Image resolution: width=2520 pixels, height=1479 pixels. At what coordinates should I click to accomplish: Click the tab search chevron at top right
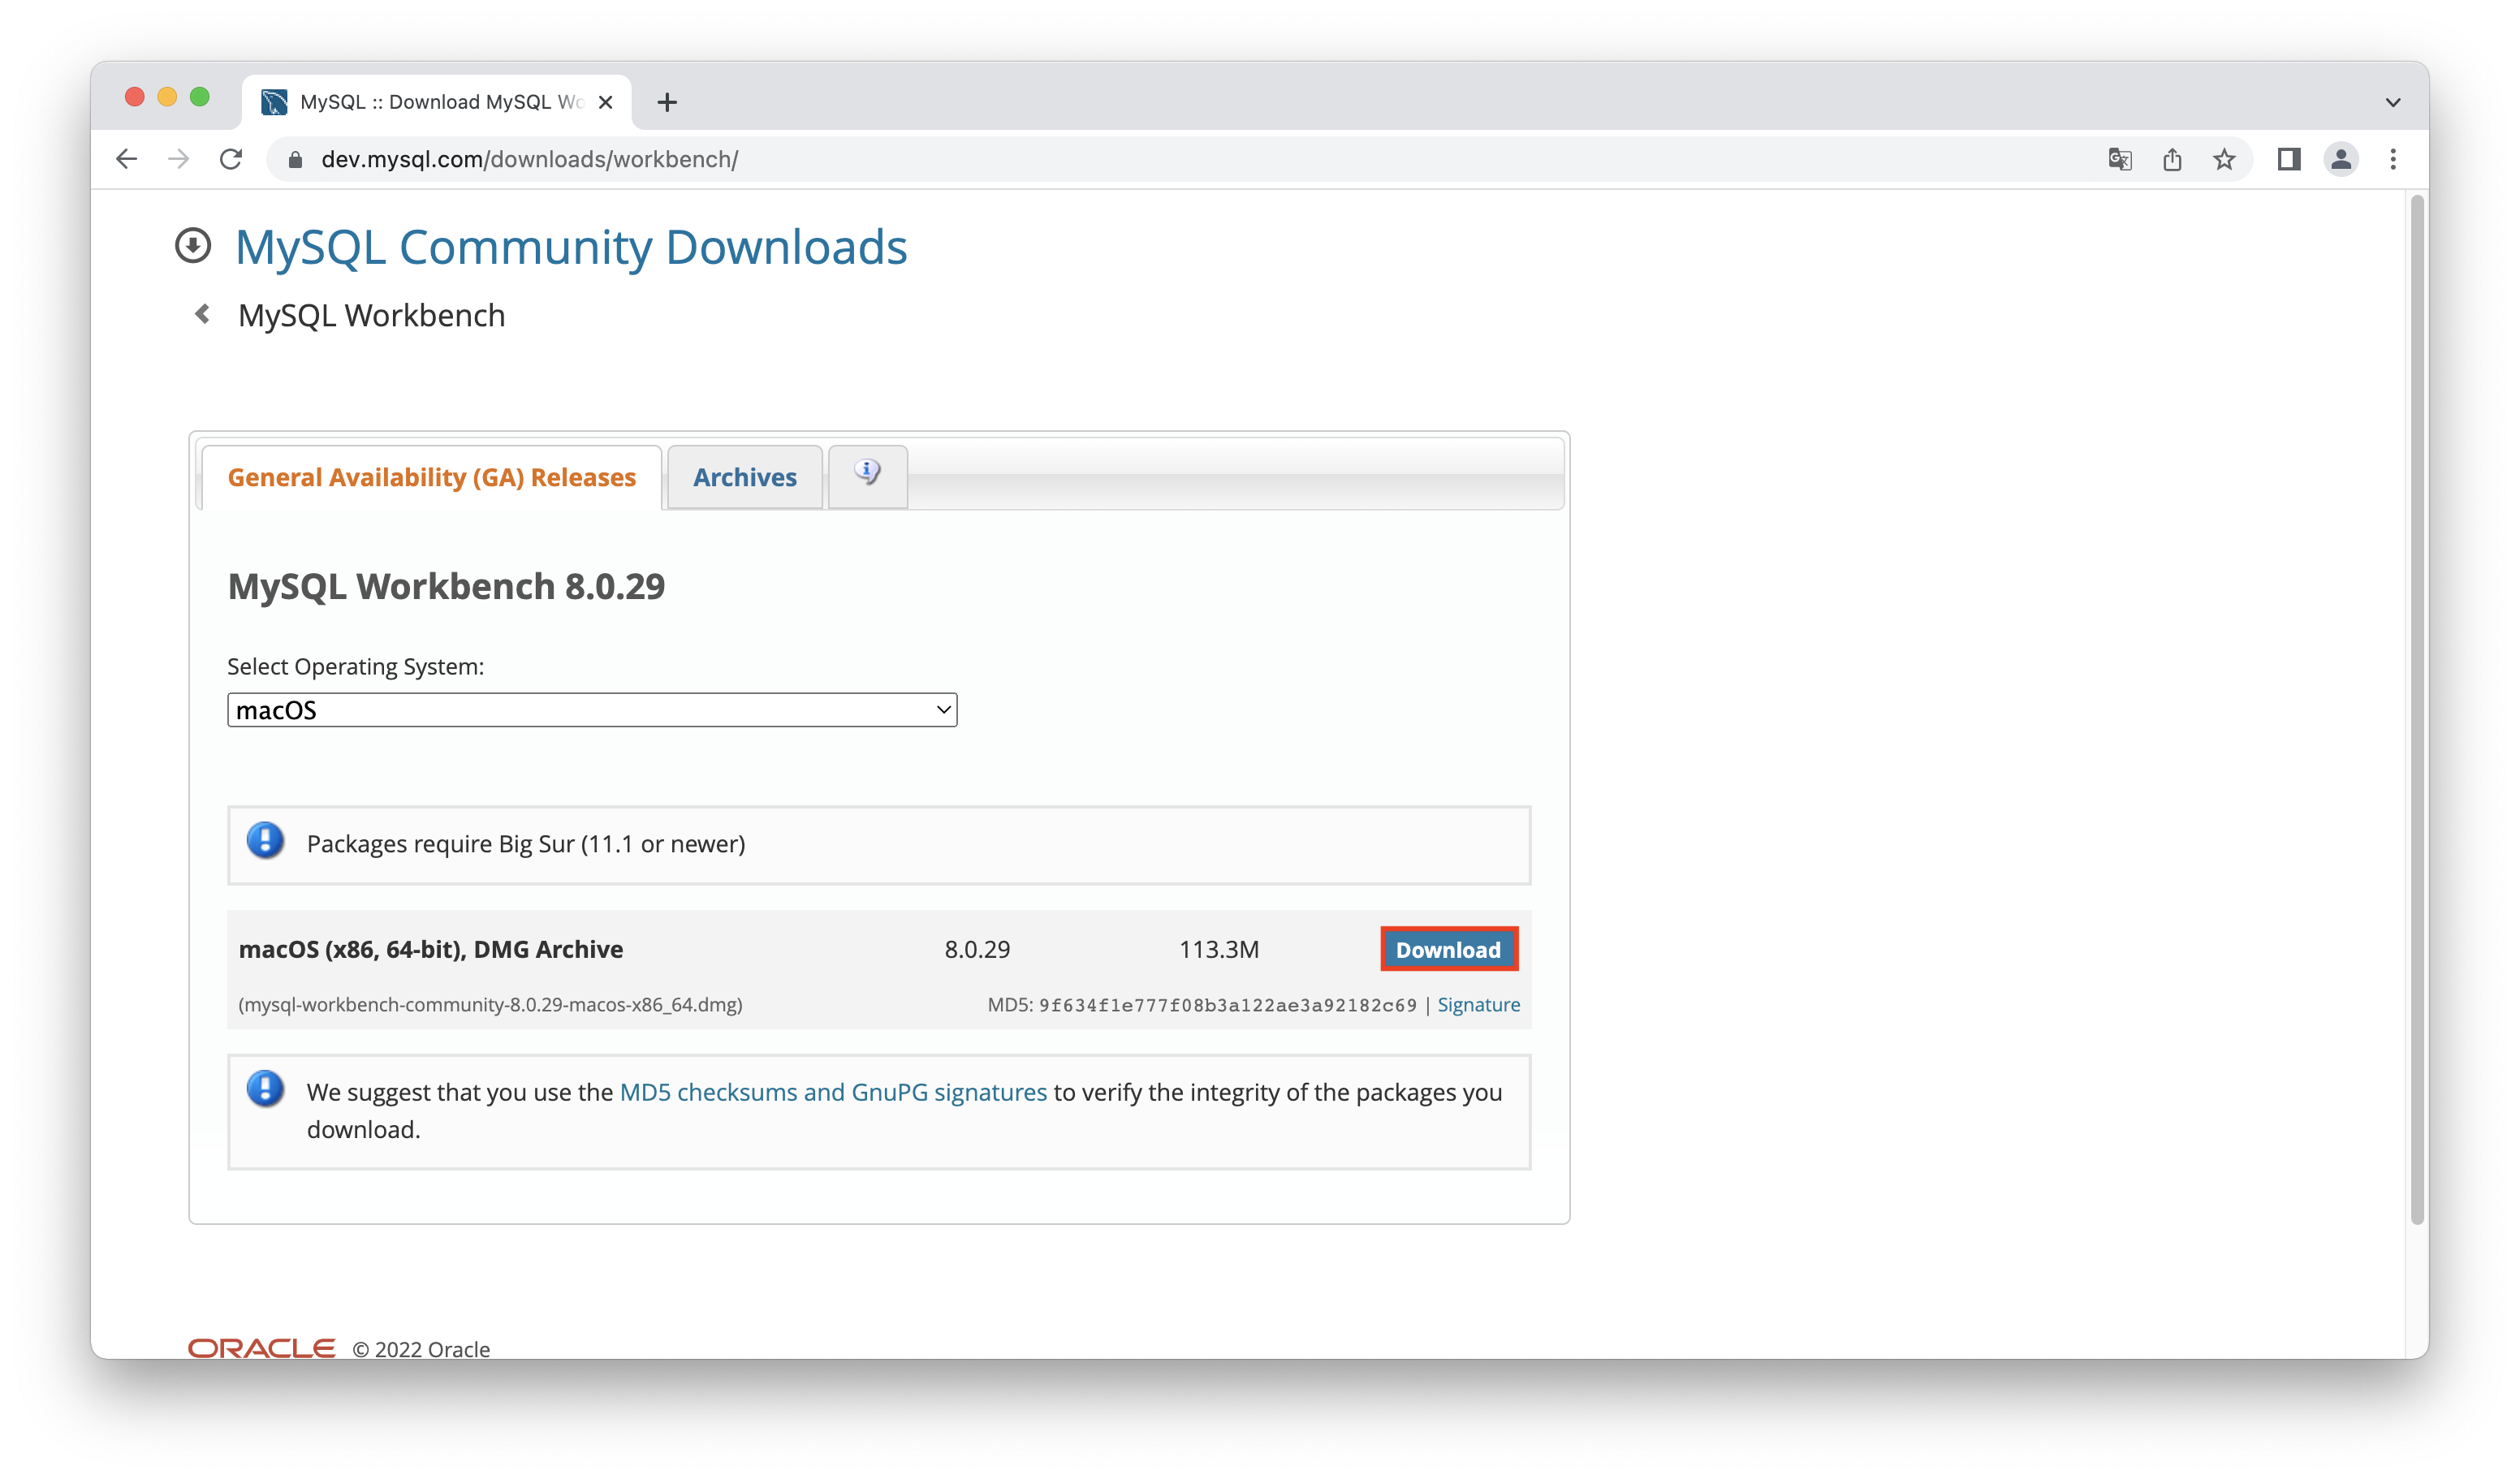coord(2393,102)
